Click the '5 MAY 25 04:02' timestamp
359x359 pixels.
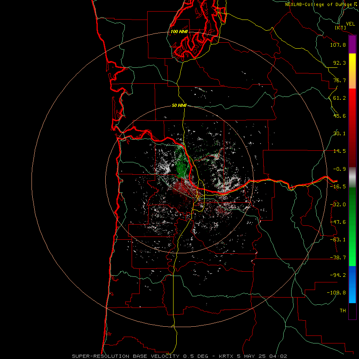263,356
